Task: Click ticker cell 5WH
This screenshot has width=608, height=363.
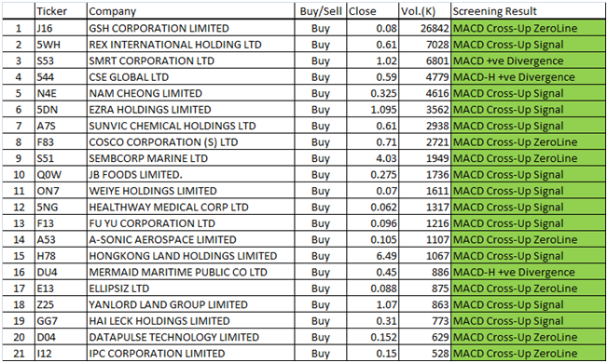Action: coord(61,45)
